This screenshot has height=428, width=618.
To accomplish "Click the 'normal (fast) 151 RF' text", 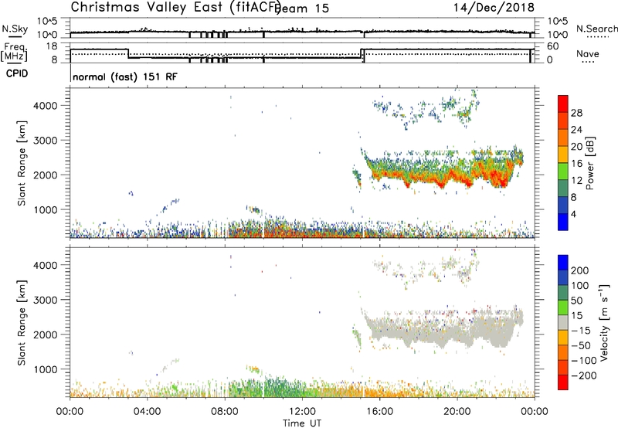I will [125, 76].
